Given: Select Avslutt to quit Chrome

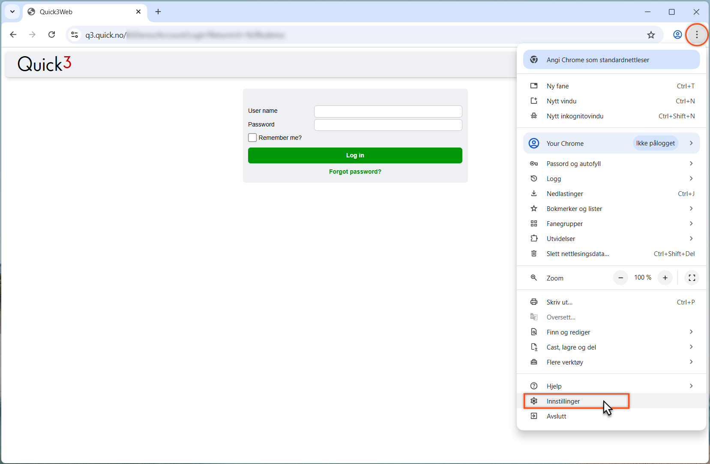Looking at the screenshot, I should click(611, 416).
